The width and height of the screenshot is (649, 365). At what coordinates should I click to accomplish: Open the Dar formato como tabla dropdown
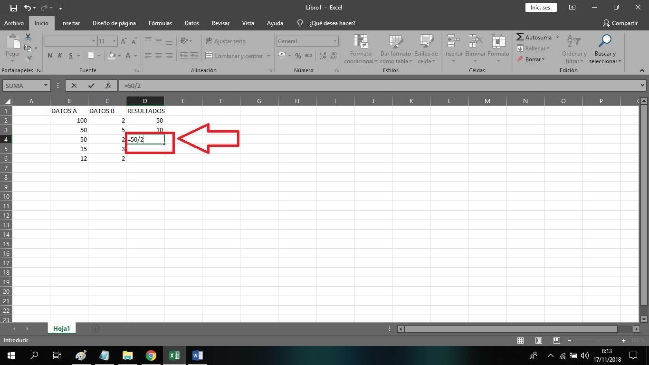[x=396, y=48]
